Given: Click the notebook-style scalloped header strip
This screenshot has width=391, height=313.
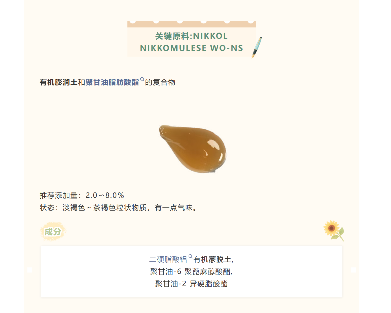Looking at the screenshot, I should pos(192,24).
